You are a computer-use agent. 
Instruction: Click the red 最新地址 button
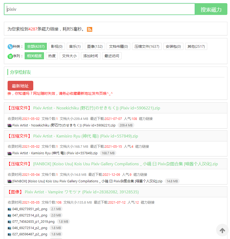click(x=20, y=86)
